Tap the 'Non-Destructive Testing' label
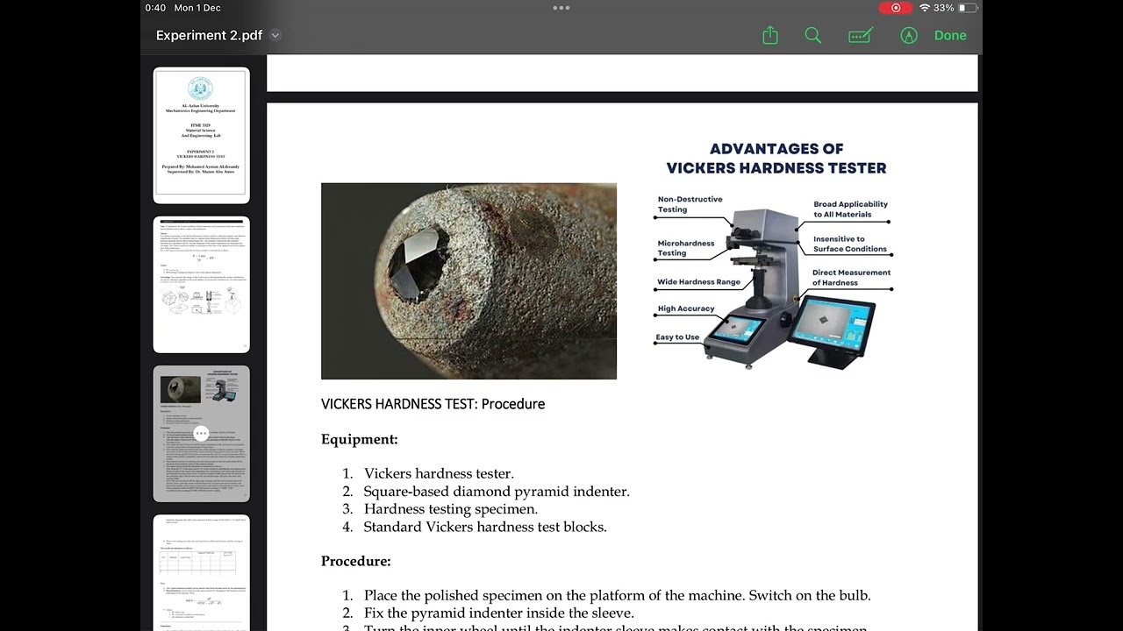This screenshot has height=631, width=1123. tap(690, 204)
